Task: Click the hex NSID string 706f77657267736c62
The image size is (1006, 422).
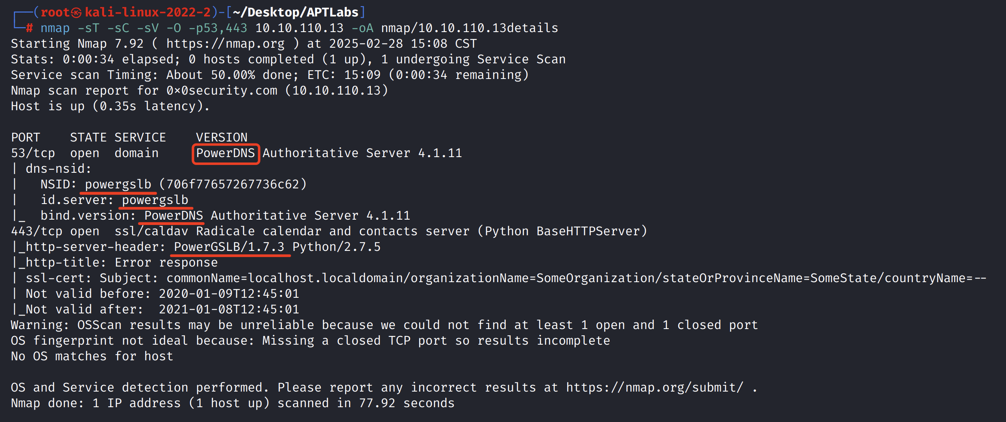Action: pos(233,184)
